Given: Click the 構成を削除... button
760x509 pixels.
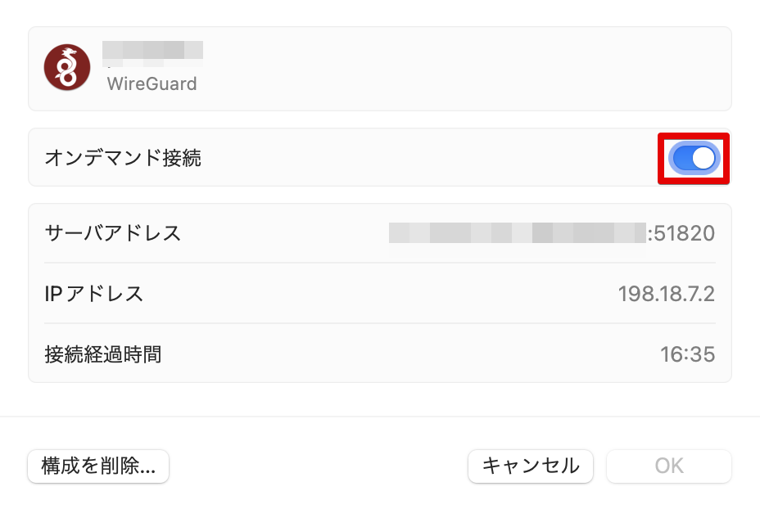Looking at the screenshot, I should coord(98,466).
